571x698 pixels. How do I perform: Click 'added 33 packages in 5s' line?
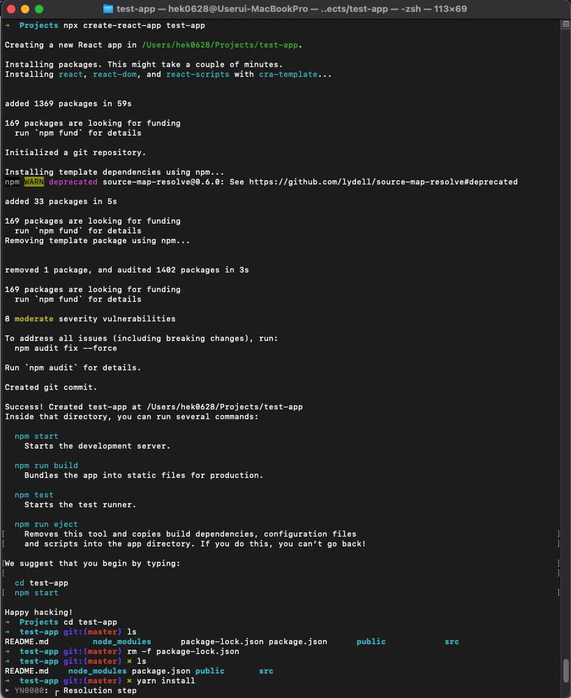[x=61, y=202]
